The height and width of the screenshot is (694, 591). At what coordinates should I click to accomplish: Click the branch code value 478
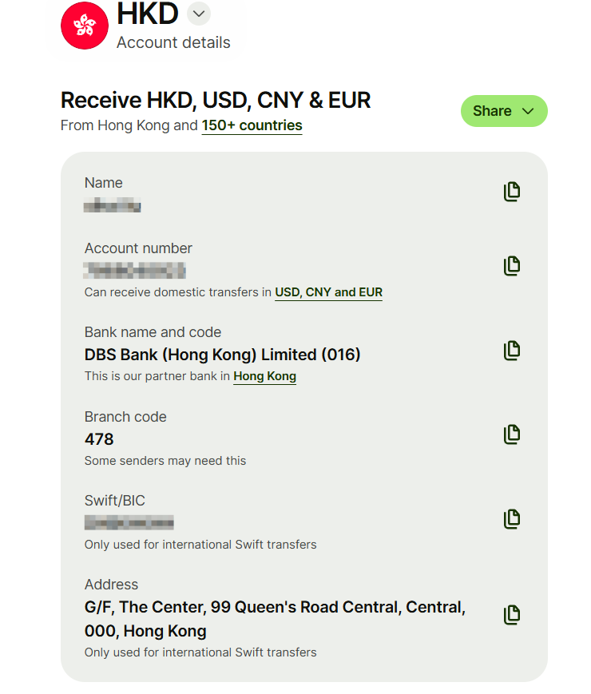click(x=99, y=439)
